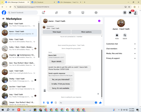Image resolution: width=141 pixels, height=112 pixels.
Task: Open the Marketplace storefront icon
Action: (x=83, y=13)
